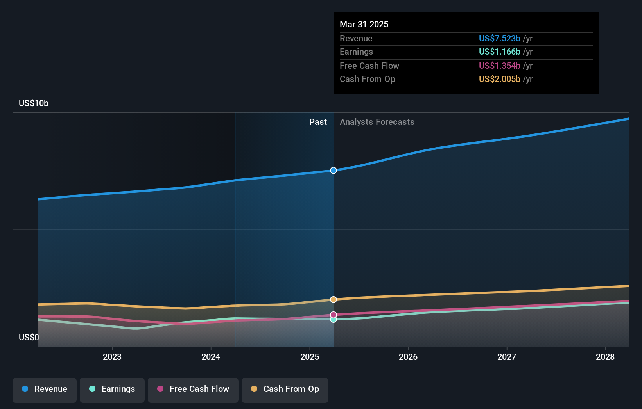
Task: Select the Cash From Op marker at Mar 2025
Action: [x=333, y=299]
